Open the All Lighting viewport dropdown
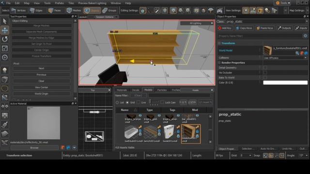The width and height of the screenshot is (310, 174). (x=197, y=23)
